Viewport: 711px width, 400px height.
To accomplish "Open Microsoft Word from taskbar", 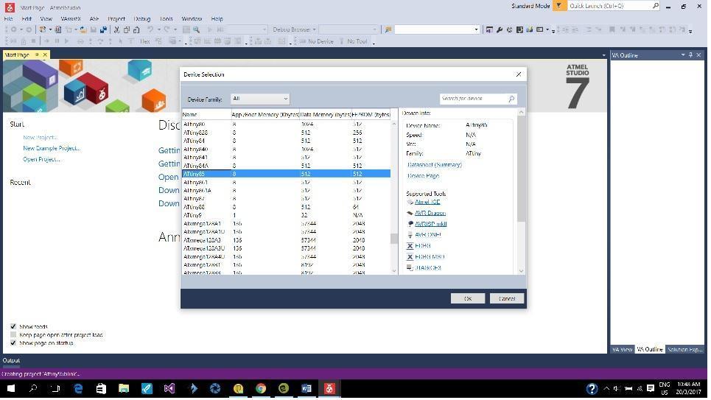I will click(306, 389).
